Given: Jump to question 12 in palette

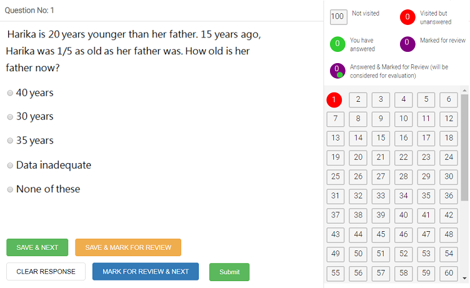Looking at the screenshot, I should click(448, 118).
